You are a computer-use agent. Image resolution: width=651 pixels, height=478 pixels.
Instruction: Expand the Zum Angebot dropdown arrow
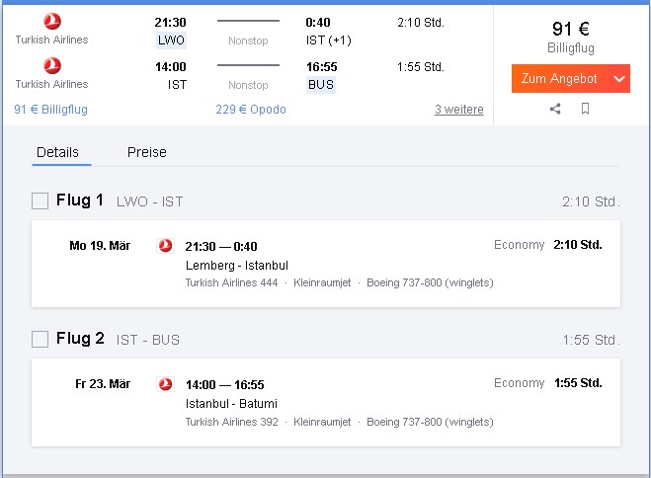[619, 78]
